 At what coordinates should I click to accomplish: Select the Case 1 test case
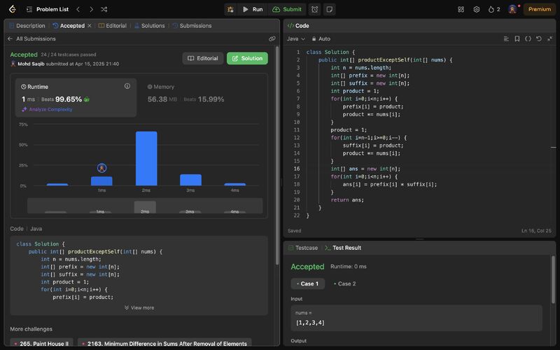tap(307, 283)
